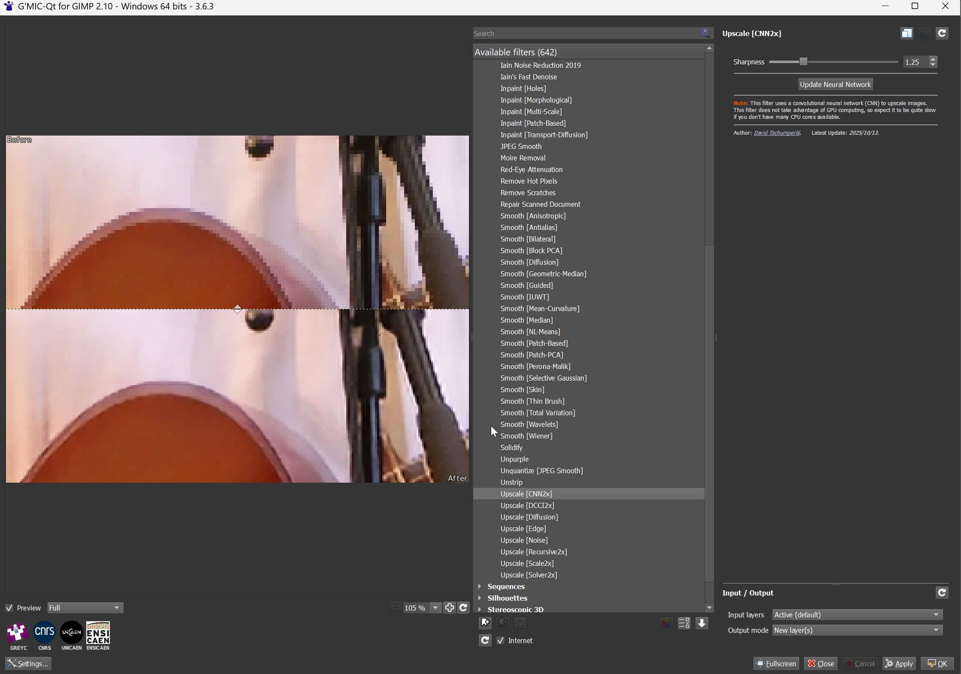Open the David Tschumperlé author link
Screen dimensions: 961x674
coord(777,133)
